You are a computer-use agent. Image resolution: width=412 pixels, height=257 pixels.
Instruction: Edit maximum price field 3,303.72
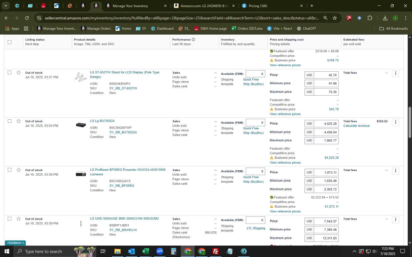click(x=326, y=189)
